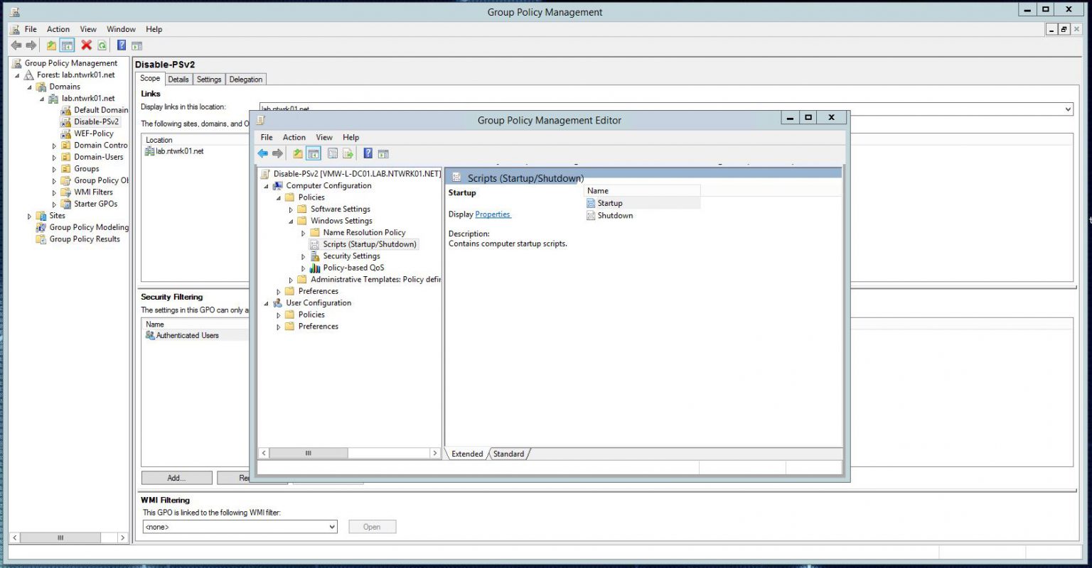Click the Export List icon in the editor toolbar
The width and height of the screenshot is (1092, 568).
click(348, 153)
